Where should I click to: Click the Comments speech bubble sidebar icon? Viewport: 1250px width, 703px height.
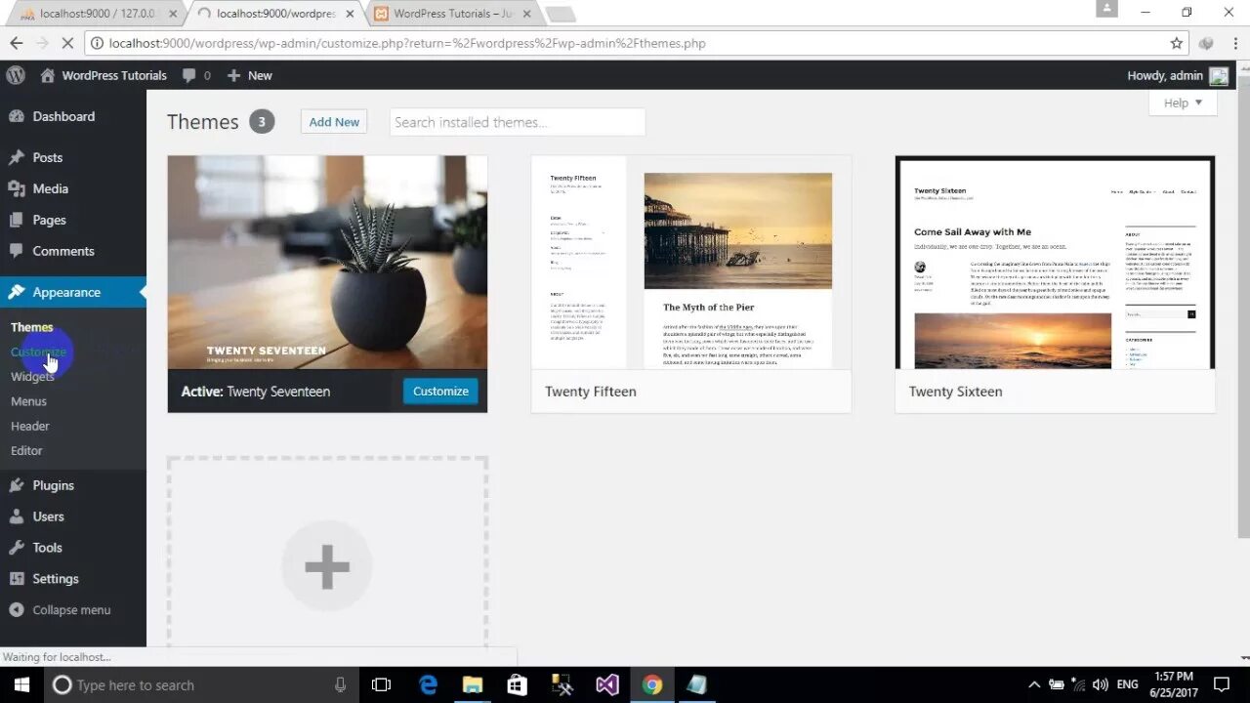point(17,251)
